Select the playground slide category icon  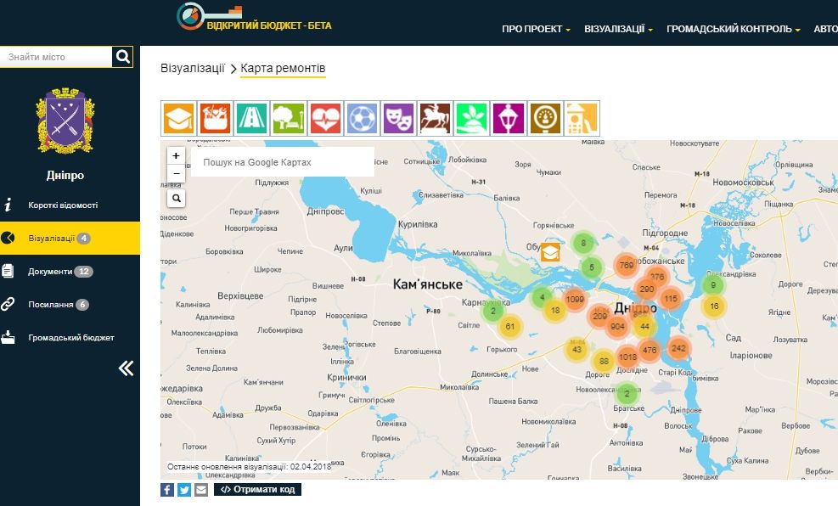click(x=582, y=118)
